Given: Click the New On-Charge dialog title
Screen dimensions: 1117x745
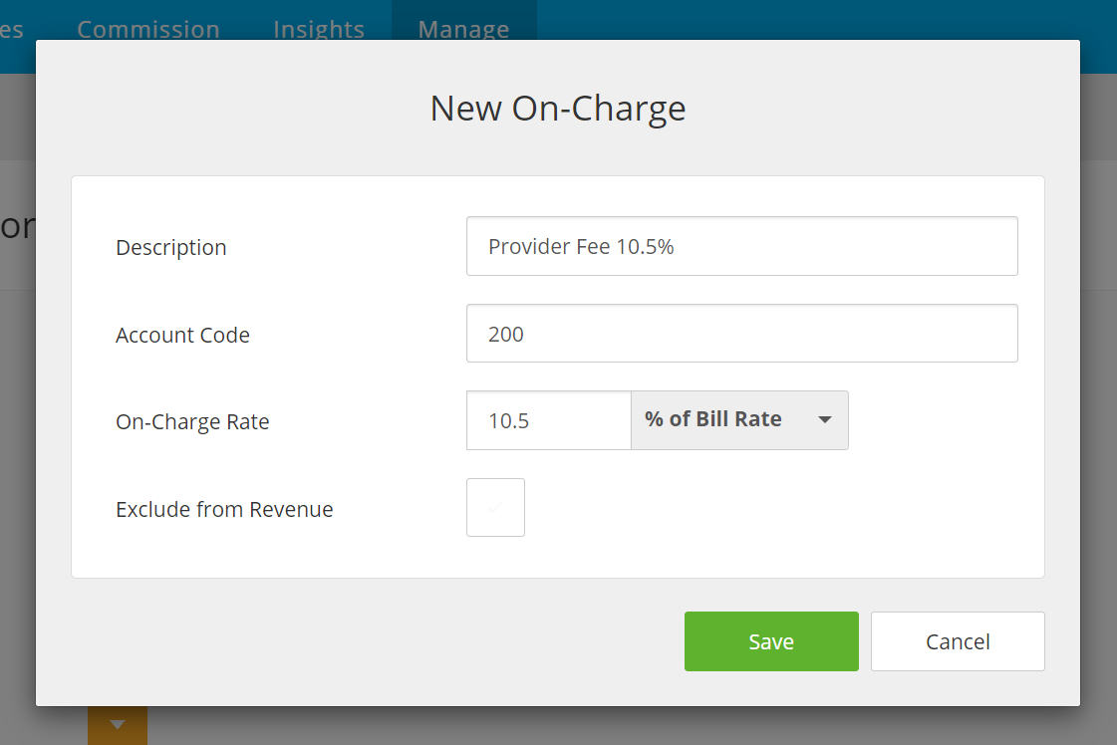Looking at the screenshot, I should coord(558,109).
